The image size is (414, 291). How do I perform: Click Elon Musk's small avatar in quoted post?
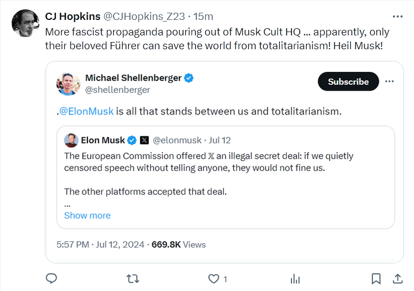71,140
